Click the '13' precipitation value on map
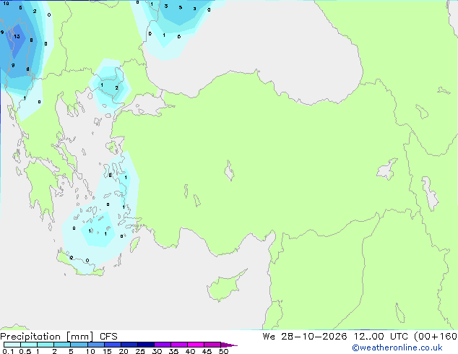Screen dimensions: 458x354 click(x=17, y=37)
